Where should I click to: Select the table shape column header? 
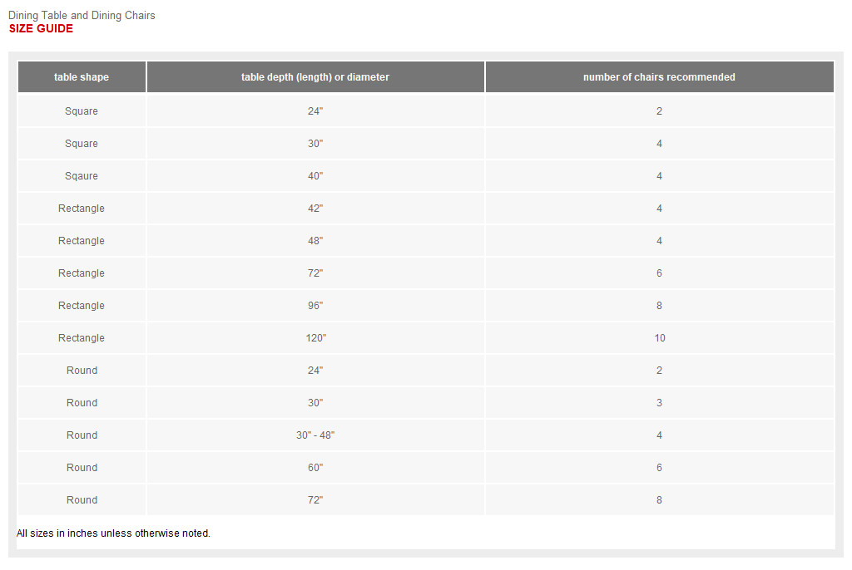(x=82, y=77)
